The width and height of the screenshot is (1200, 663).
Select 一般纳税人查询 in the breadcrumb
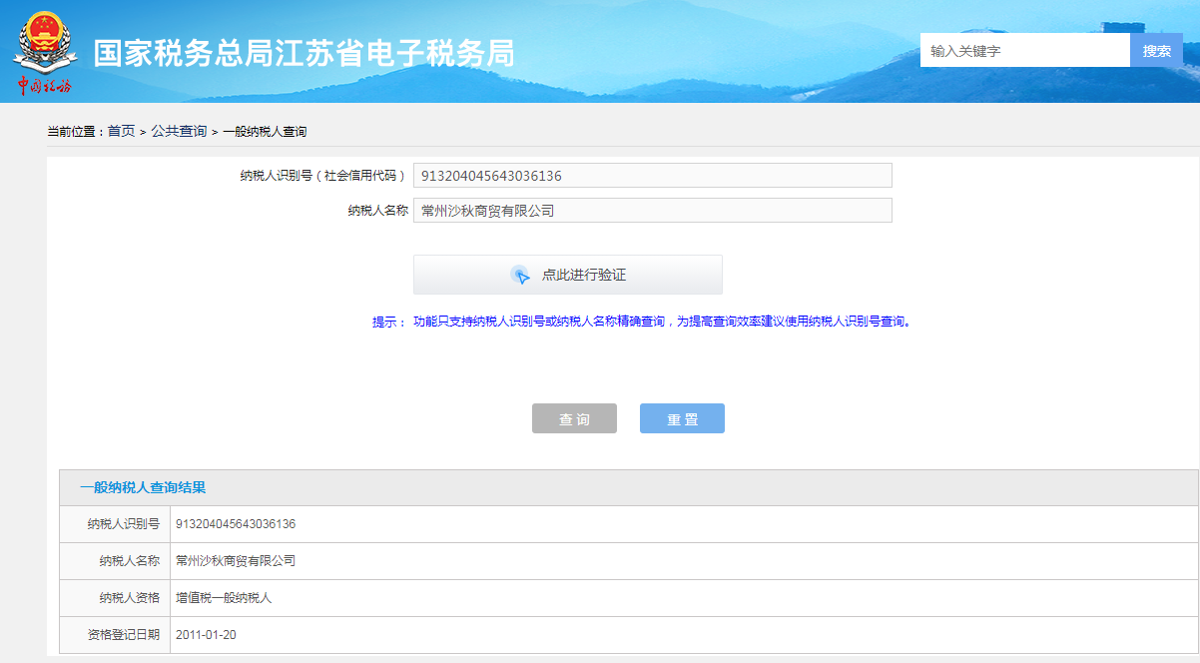(x=265, y=132)
